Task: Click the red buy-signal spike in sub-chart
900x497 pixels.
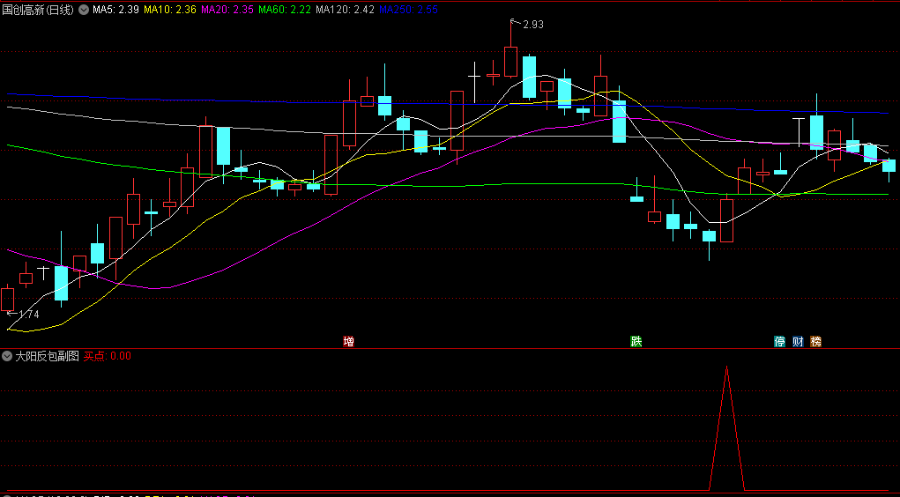Action: tap(726, 427)
